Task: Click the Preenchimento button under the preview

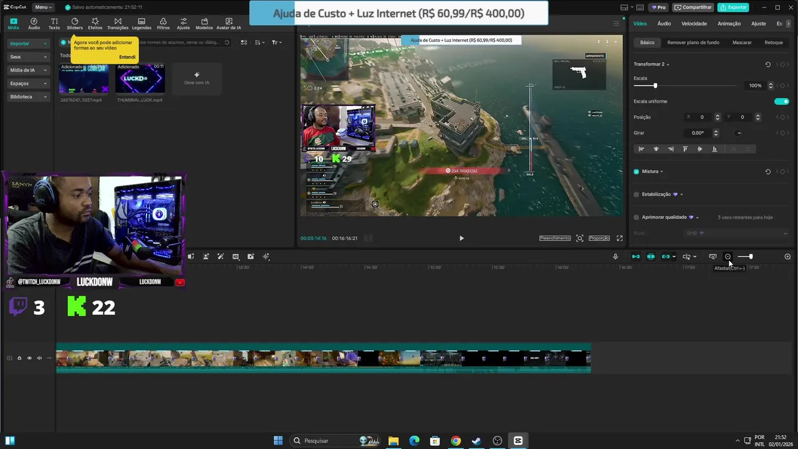Action: [555, 238]
